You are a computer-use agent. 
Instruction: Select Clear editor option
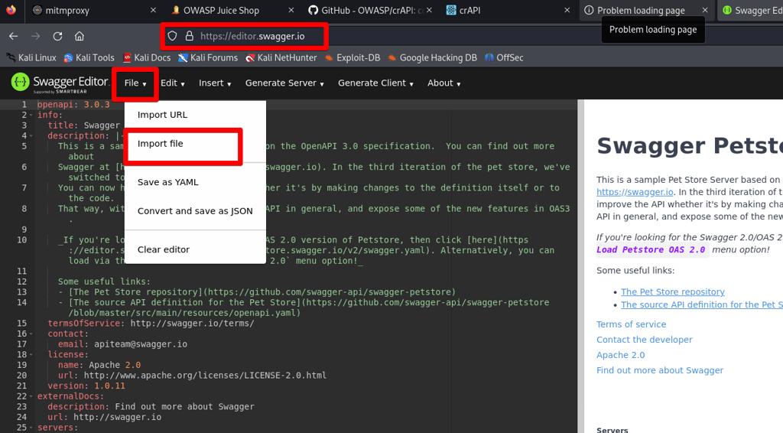click(195, 249)
